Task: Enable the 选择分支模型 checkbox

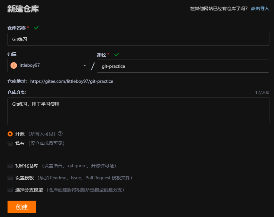Action: click(x=10, y=190)
